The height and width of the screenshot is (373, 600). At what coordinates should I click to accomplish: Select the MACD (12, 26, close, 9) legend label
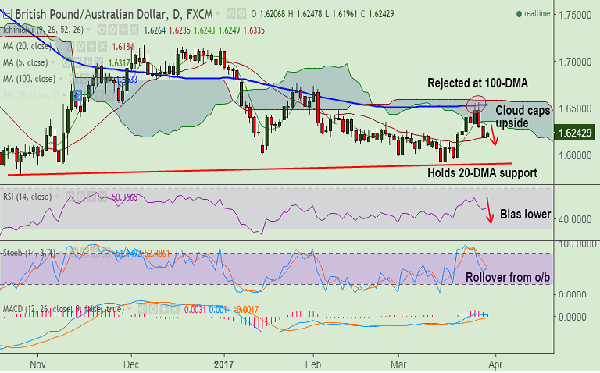[63, 309]
